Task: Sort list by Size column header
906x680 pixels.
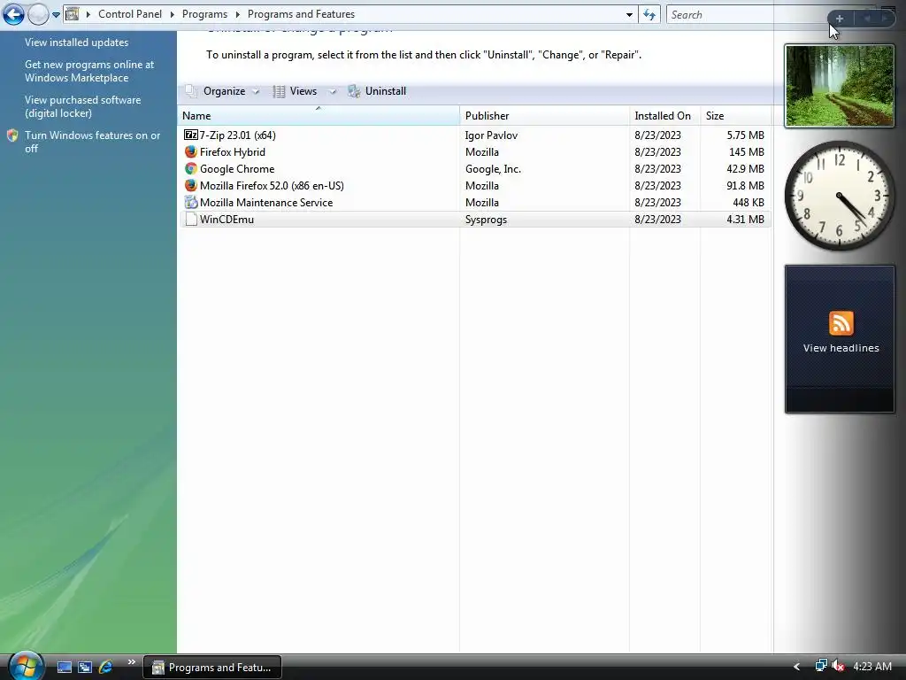Action: 736,116
